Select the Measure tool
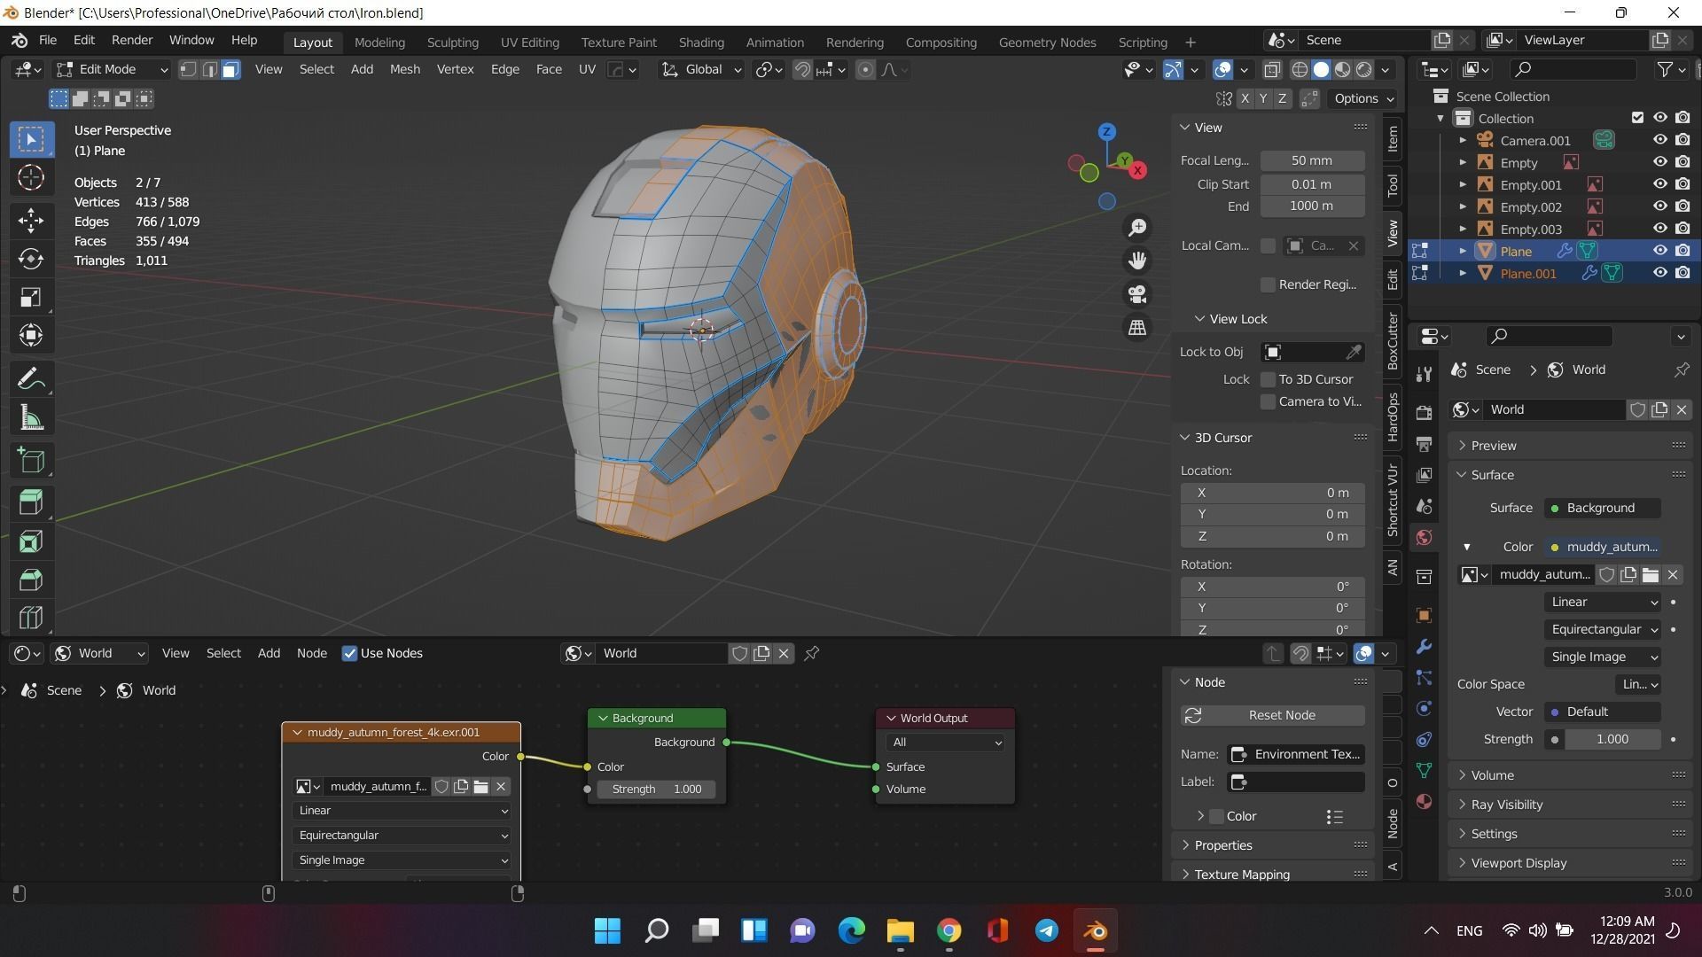1702x957 pixels. click(x=31, y=419)
